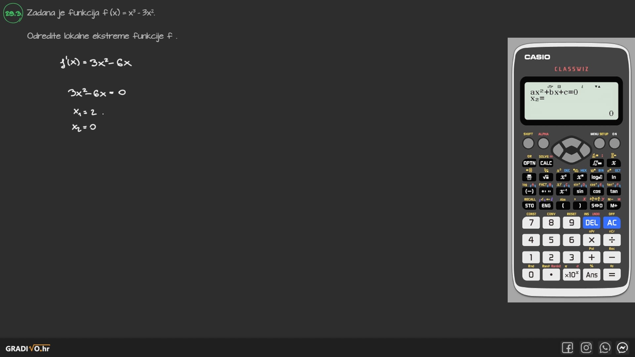Click the ON button of the calculator
The height and width of the screenshot is (357, 635).
614,143
